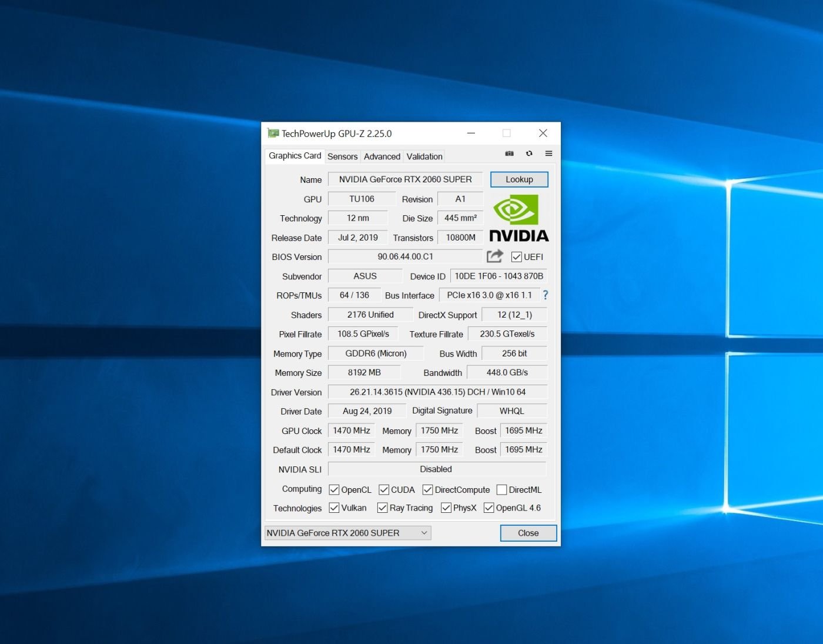Image resolution: width=823 pixels, height=644 pixels.
Task: Click the Lookup button
Action: pos(519,179)
